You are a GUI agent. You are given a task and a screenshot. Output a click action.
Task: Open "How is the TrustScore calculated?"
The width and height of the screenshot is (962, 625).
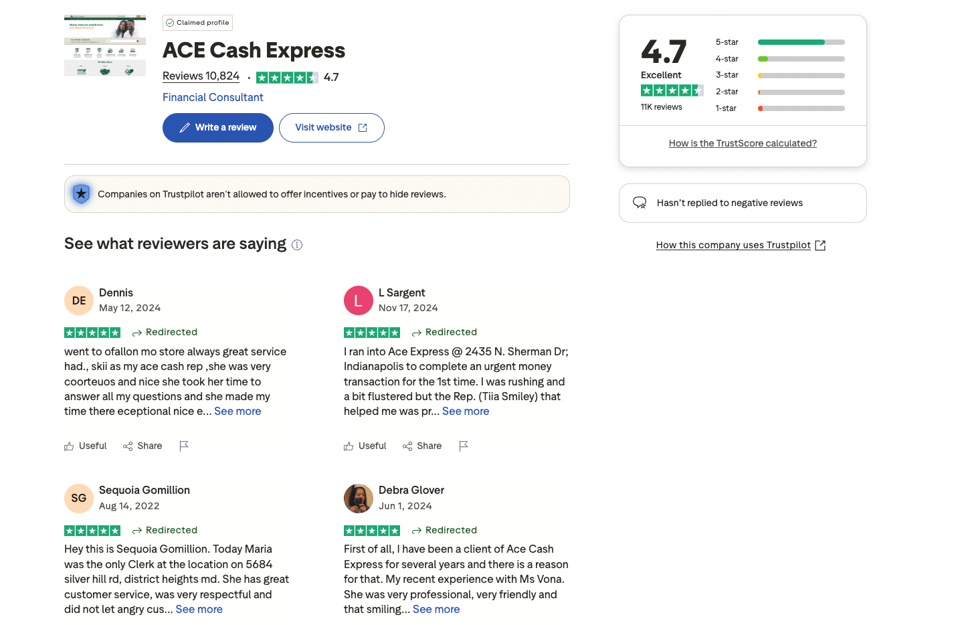743,143
